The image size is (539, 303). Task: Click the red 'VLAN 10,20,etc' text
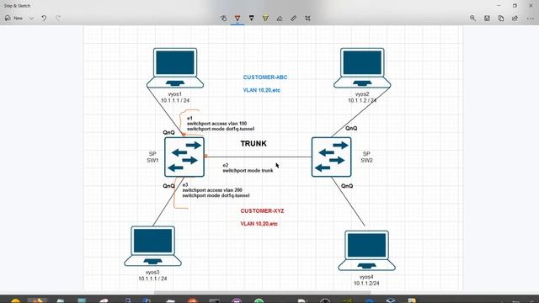(x=259, y=224)
